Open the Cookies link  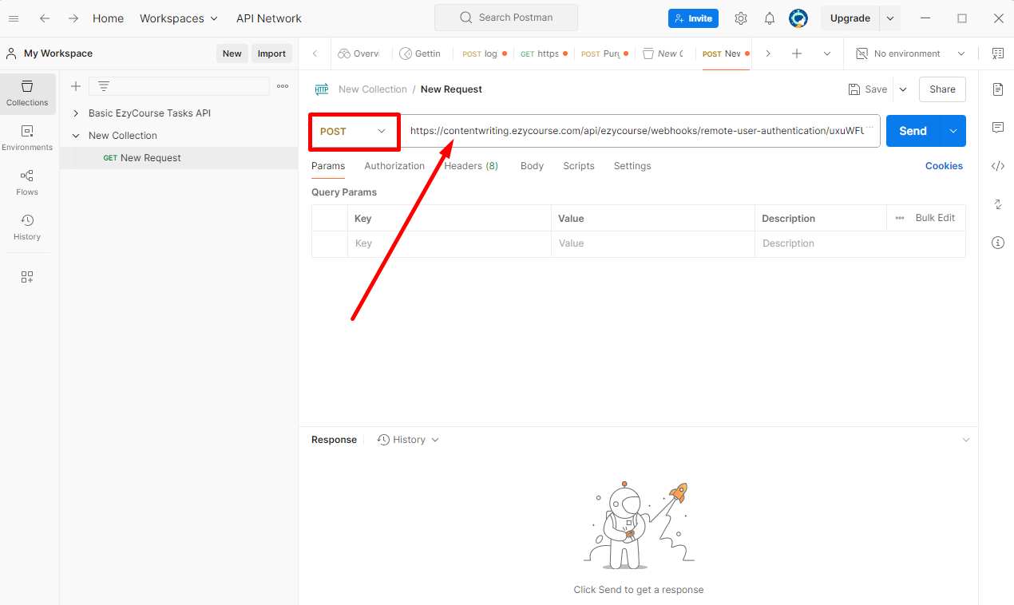click(x=944, y=166)
